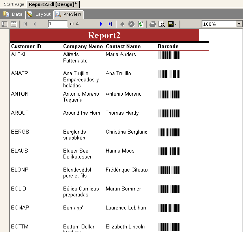Click the export save disk icon
Screen dimensions: 243x232
click(171, 24)
